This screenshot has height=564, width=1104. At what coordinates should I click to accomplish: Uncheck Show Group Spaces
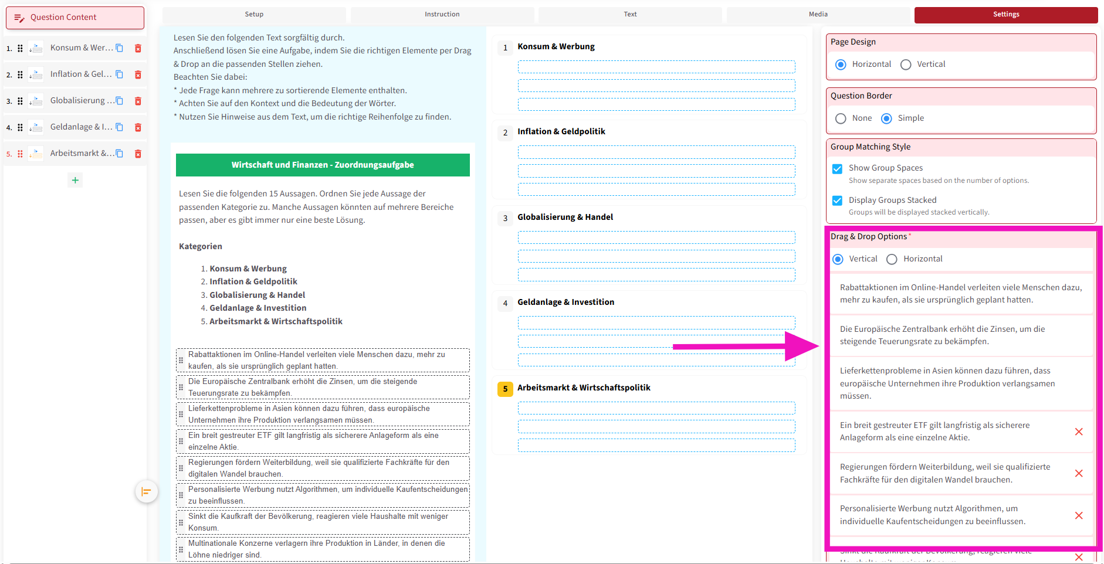tap(838, 169)
